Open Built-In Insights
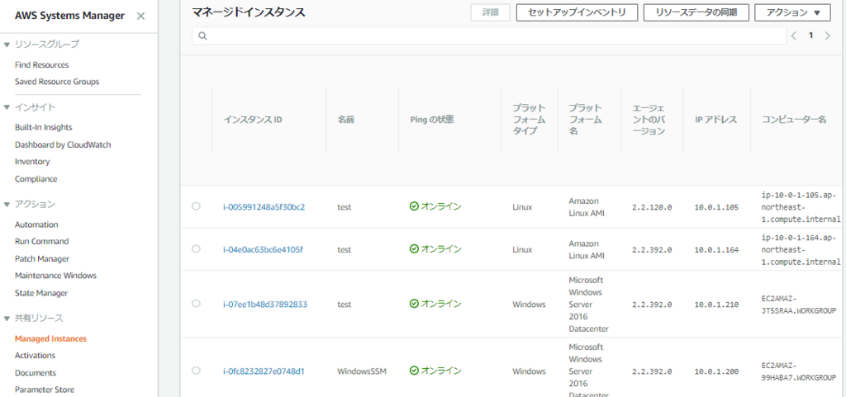Image resolution: width=846 pixels, height=397 pixels. [x=43, y=127]
